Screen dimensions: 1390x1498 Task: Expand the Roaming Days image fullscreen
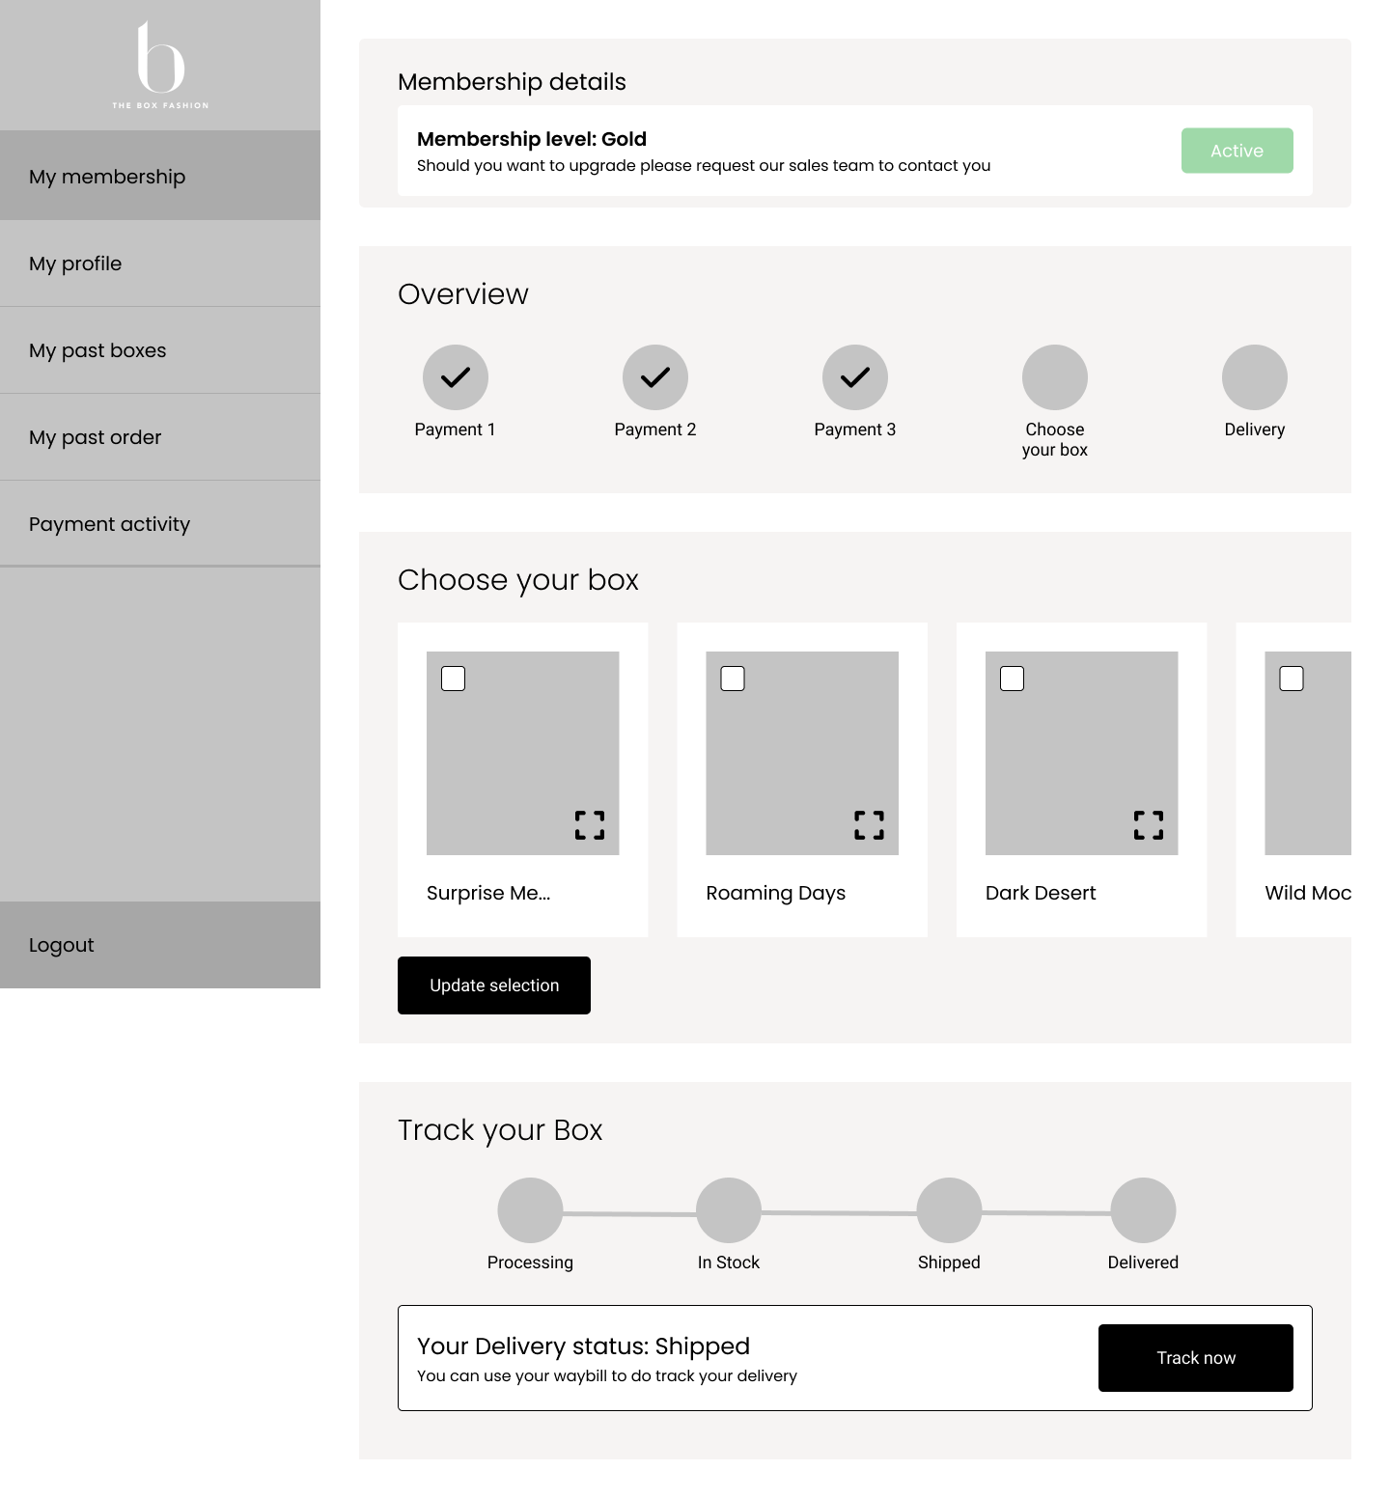[x=869, y=826]
